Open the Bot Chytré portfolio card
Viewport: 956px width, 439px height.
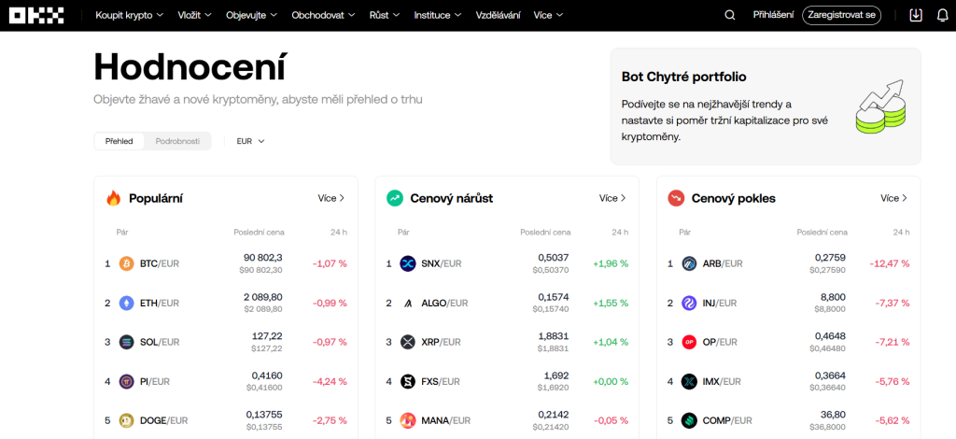tap(765, 106)
